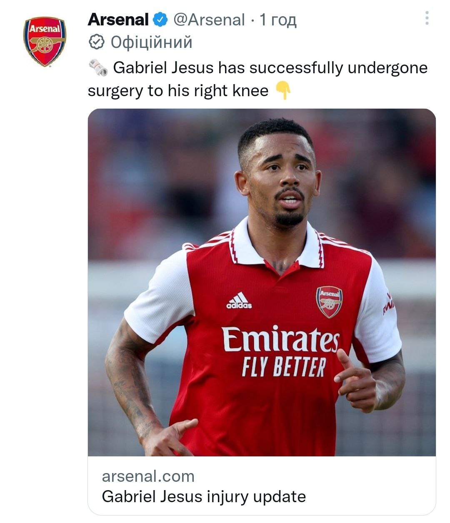The height and width of the screenshot is (523, 450).
Task: Open the "Gabriel Jesus injury update" headline
Action: (204, 496)
